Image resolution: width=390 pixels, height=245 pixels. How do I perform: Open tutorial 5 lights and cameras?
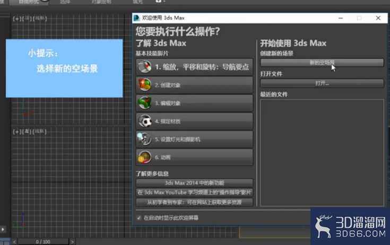[x=194, y=139]
